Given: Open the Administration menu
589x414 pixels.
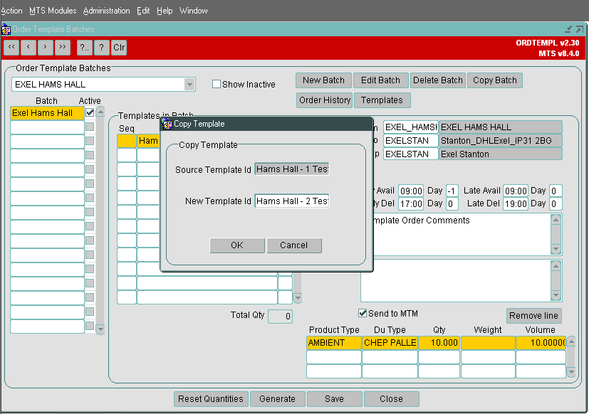Looking at the screenshot, I should tap(107, 11).
